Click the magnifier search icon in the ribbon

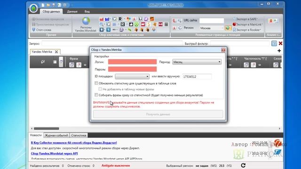tap(102, 24)
